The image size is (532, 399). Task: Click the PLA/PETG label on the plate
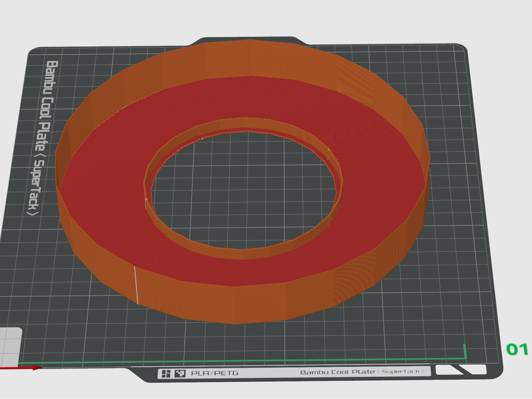[214, 373]
